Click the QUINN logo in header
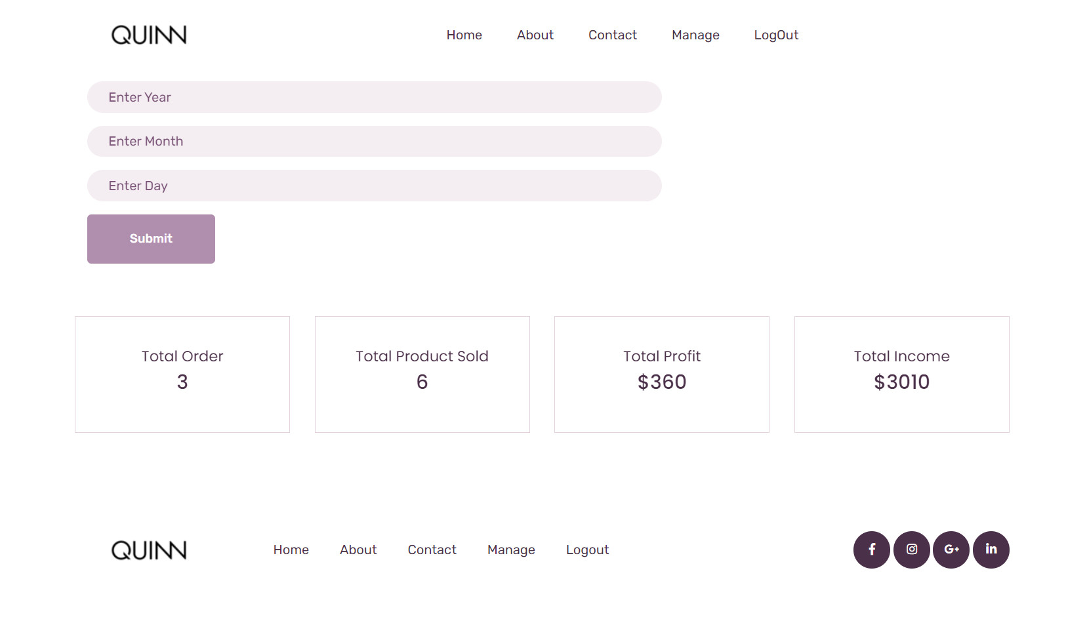The height and width of the screenshot is (623, 1087). [x=149, y=35]
